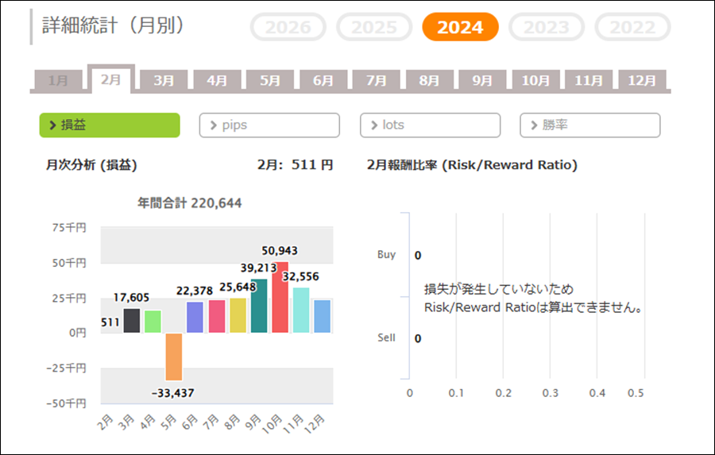Select the 12月 month tab

[642, 80]
